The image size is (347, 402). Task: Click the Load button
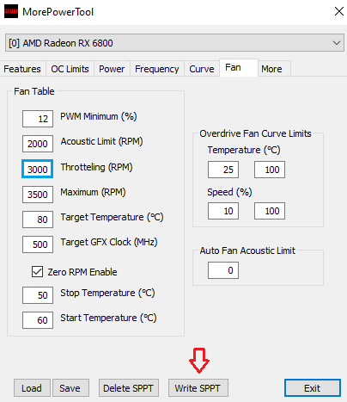click(32, 388)
